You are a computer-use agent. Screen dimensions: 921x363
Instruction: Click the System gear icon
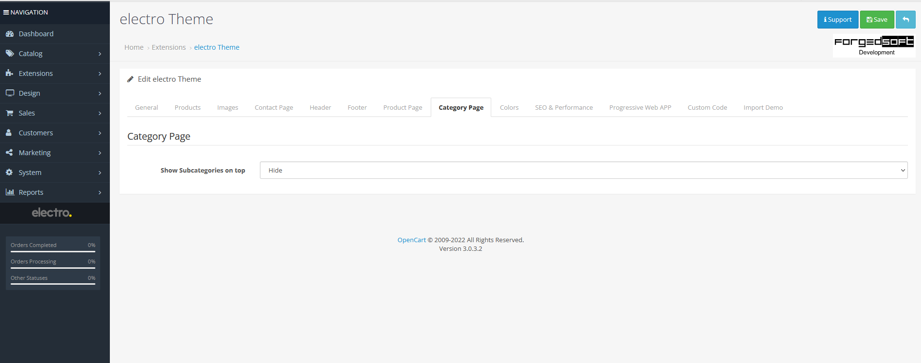[9, 172]
